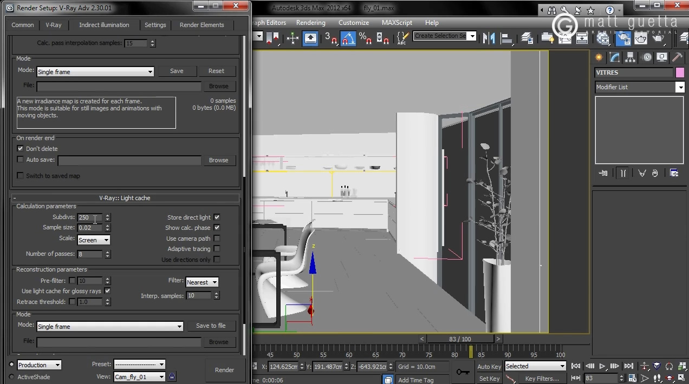Open light cache Mode Single frame dropdown
Image resolution: width=689 pixels, height=384 pixels.
coord(110,326)
